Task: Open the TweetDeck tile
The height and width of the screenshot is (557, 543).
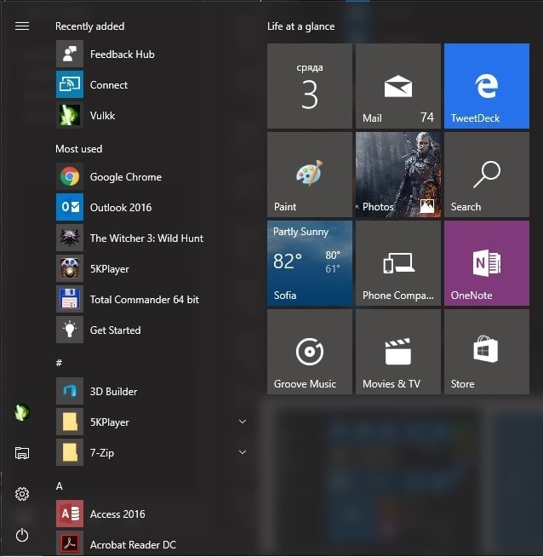Action: tap(486, 87)
